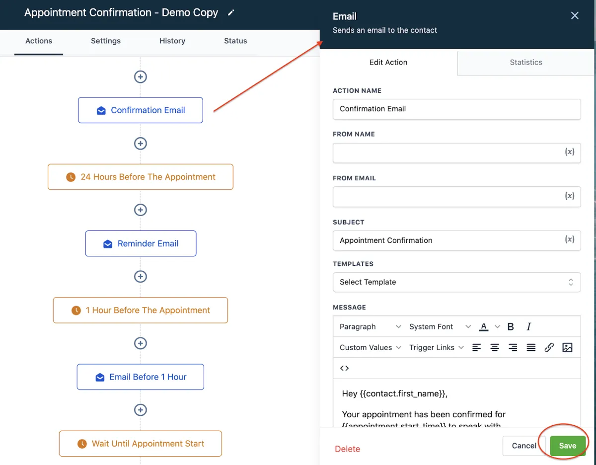Screen dimensions: 596x465
Task: Expand the Paragraph style dropdown
Action: pos(370,327)
